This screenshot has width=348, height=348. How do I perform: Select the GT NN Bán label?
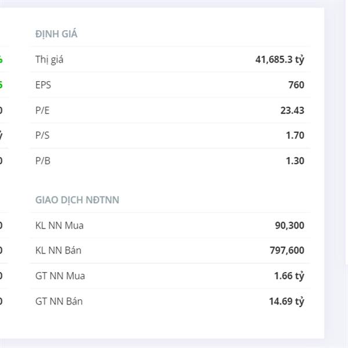point(59,302)
